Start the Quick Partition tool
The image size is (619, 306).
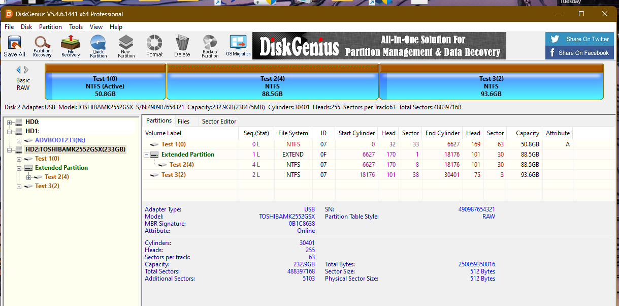[x=98, y=46]
